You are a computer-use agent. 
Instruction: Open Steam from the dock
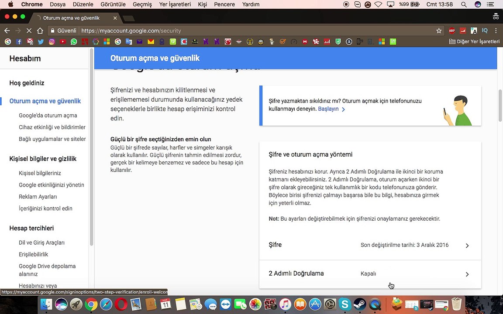pos(360,304)
